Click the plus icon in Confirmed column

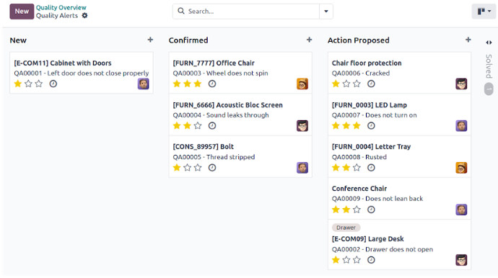click(x=309, y=40)
